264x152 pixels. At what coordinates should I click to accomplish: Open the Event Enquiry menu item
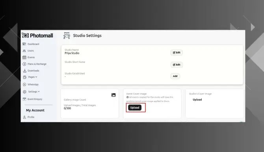(x=35, y=99)
